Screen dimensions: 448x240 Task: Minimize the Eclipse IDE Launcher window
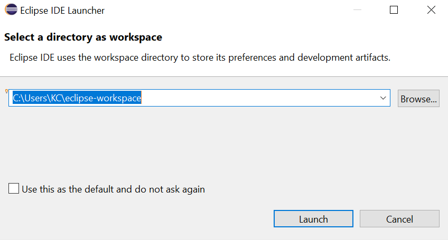pyautogui.click(x=357, y=10)
